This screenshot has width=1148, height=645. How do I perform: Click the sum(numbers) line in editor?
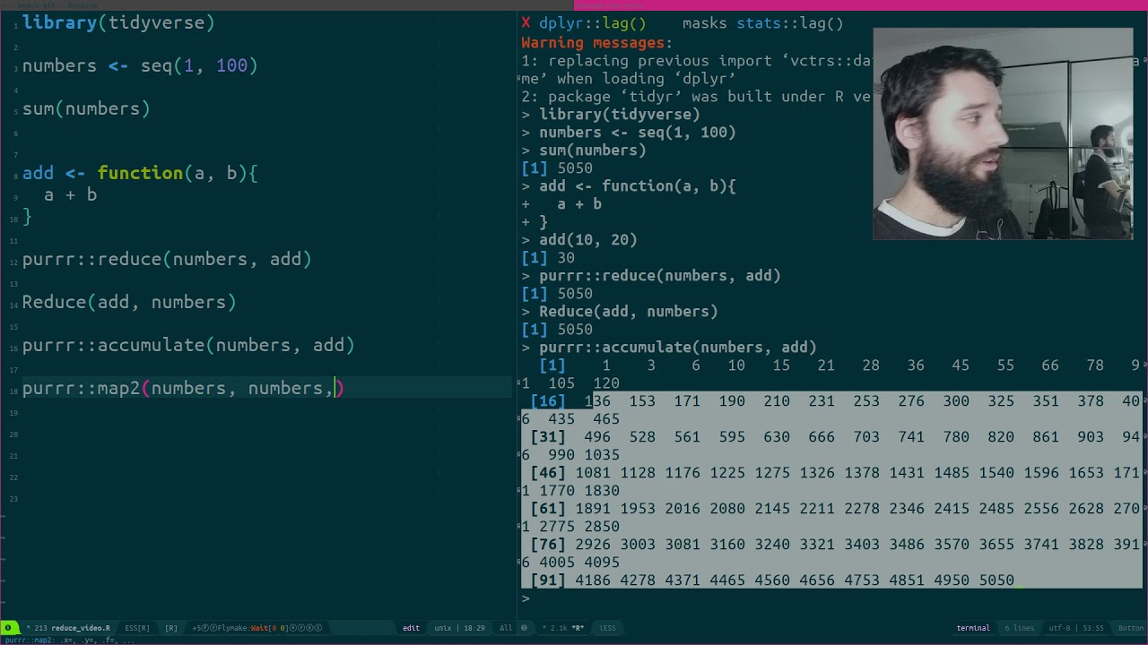click(86, 108)
